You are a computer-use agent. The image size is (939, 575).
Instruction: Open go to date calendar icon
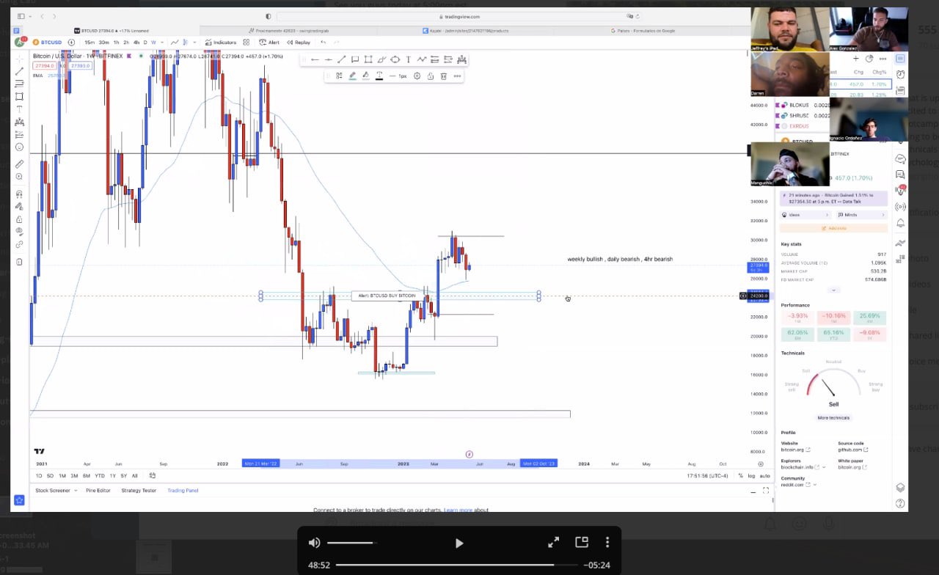[x=151, y=476]
